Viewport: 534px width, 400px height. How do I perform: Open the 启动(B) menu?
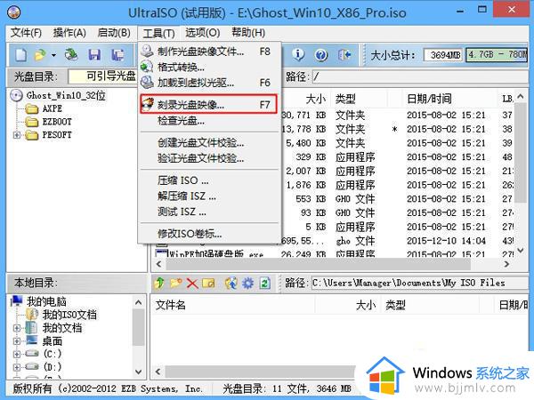[113, 33]
